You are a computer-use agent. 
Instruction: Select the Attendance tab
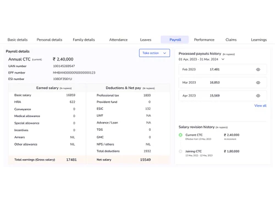coord(118,40)
